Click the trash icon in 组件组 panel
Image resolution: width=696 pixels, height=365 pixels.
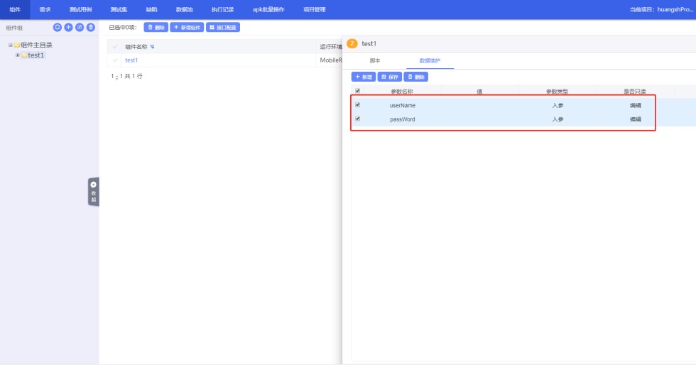click(x=91, y=27)
